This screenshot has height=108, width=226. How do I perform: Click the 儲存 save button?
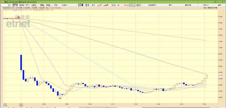pos(220,5)
